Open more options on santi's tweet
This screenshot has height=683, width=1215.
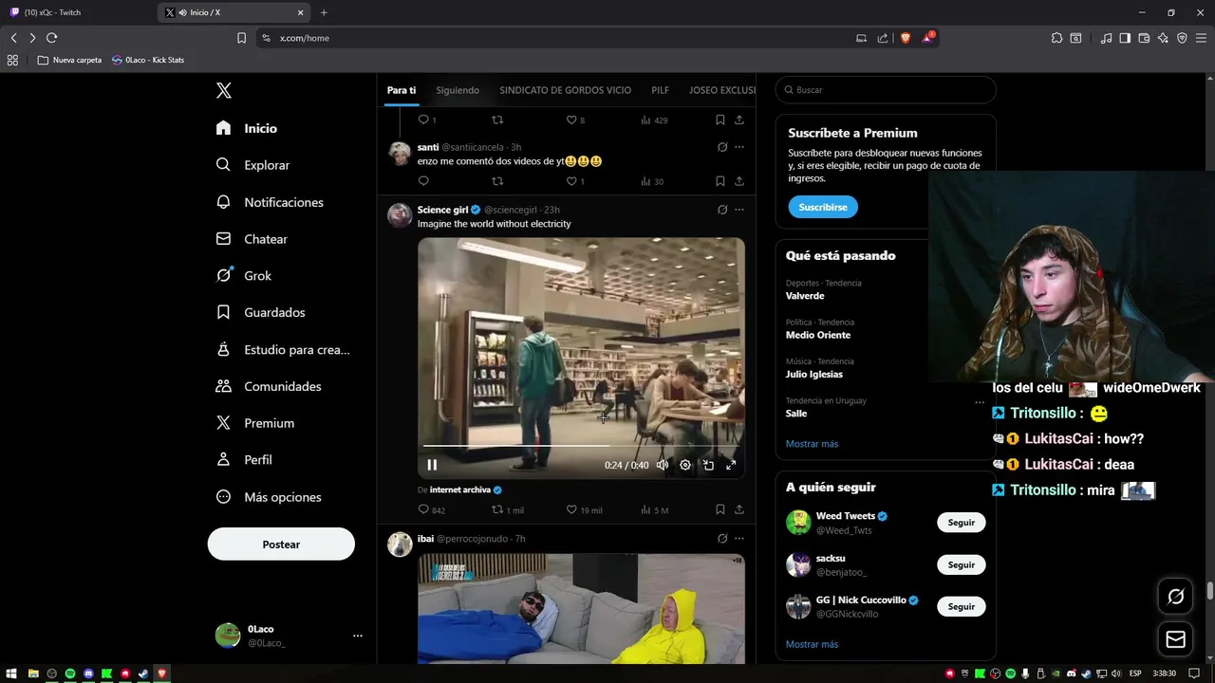pos(739,147)
